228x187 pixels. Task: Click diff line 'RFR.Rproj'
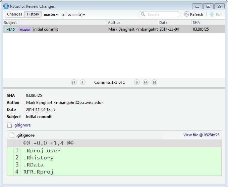click(38, 172)
